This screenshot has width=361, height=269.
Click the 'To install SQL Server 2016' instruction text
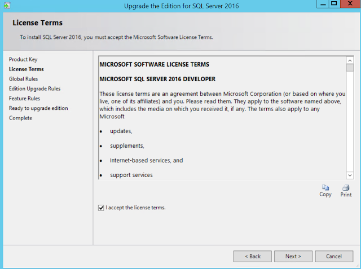point(116,37)
